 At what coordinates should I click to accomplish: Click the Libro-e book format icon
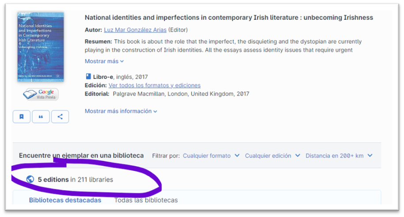pyautogui.click(x=88, y=77)
